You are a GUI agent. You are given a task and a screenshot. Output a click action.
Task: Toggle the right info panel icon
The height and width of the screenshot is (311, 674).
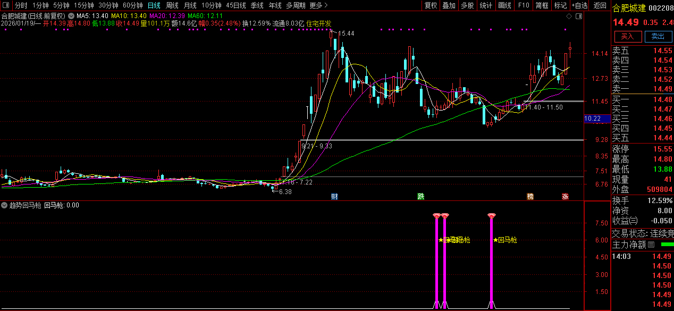579,16
